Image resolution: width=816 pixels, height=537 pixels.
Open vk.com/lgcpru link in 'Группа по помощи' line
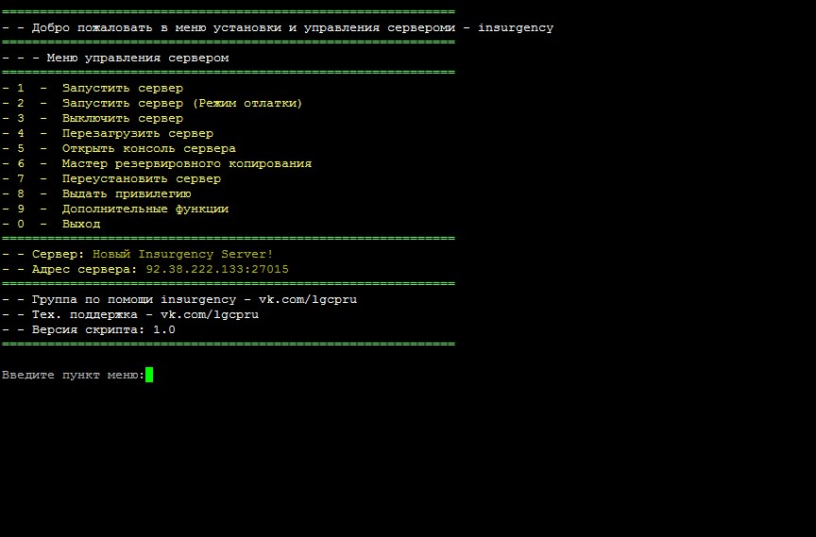(x=308, y=299)
